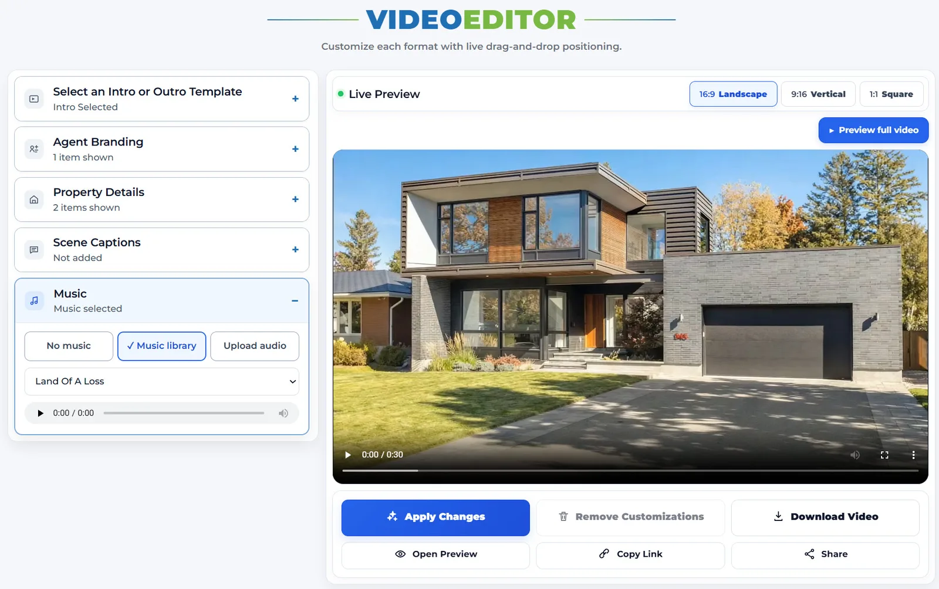Click the Apply Changes button
Image resolution: width=939 pixels, height=589 pixels.
435,517
